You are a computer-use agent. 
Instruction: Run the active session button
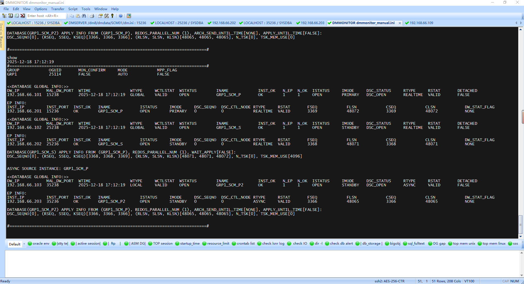pyautogui.click(x=86, y=244)
